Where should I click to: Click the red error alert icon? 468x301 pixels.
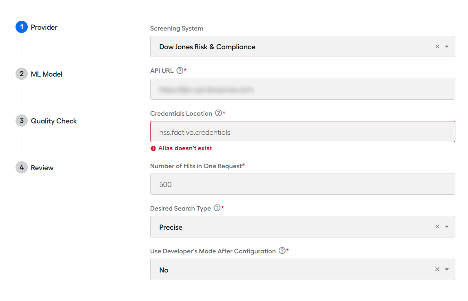pos(153,148)
